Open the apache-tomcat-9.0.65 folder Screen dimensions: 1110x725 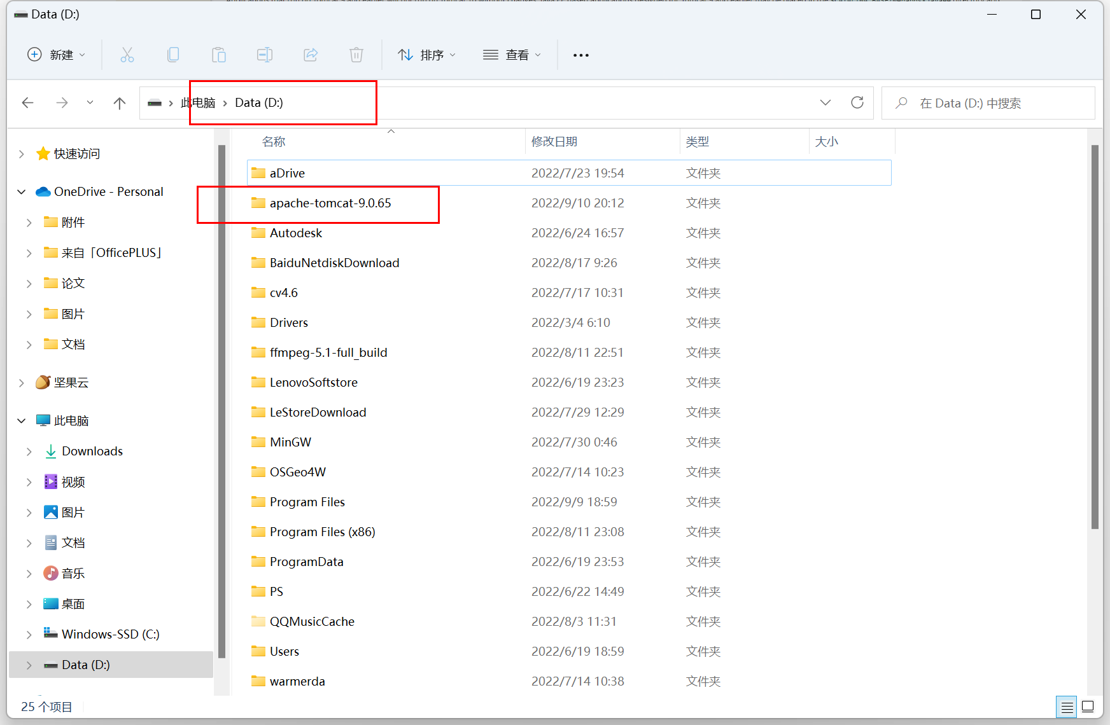tap(329, 203)
